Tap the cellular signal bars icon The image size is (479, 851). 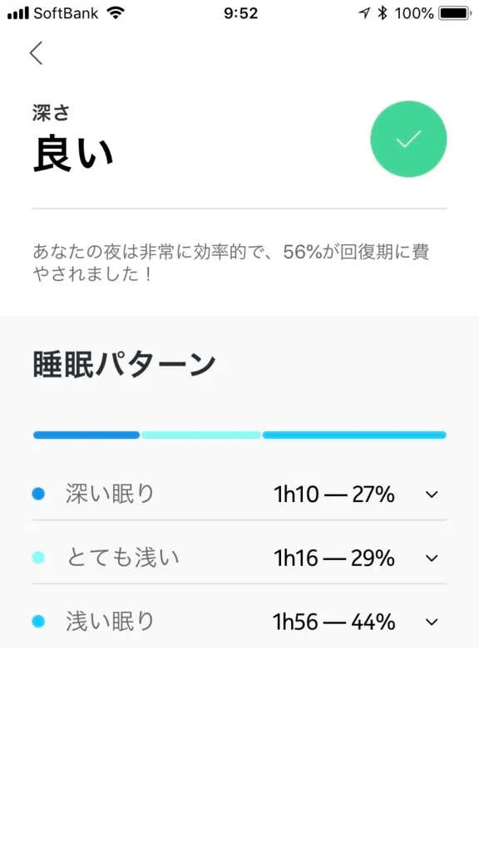(x=18, y=13)
